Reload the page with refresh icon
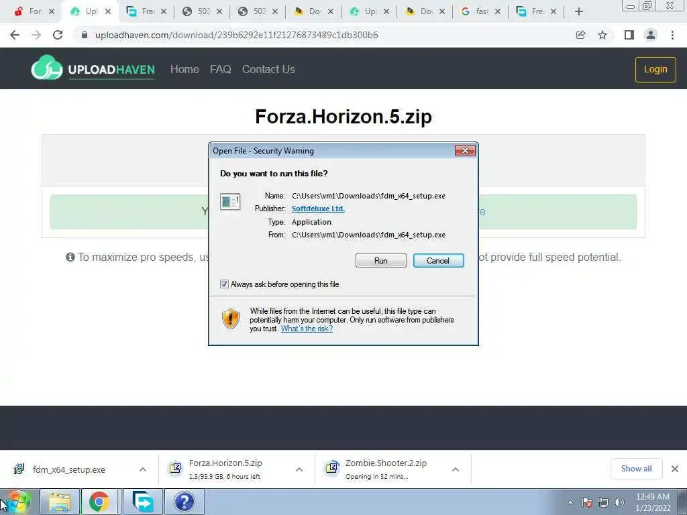Viewport: 687px width, 515px height. [x=58, y=35]
